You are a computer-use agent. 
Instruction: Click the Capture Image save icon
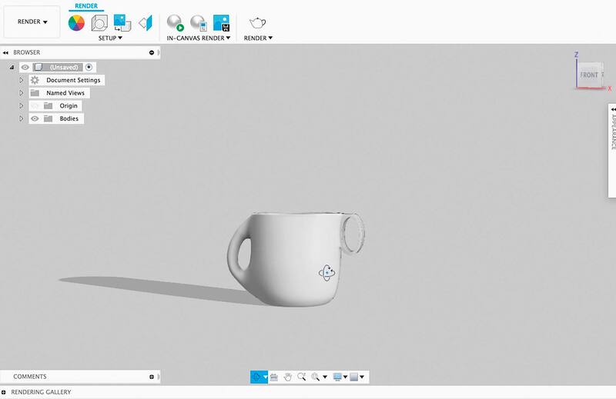coord(221,22)
